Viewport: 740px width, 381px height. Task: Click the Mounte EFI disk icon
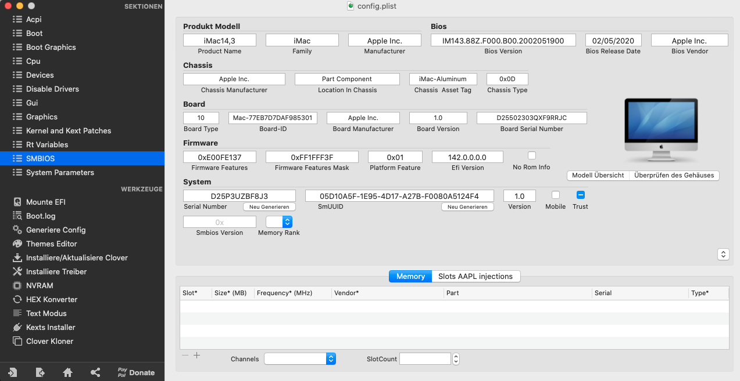(17, 202)
